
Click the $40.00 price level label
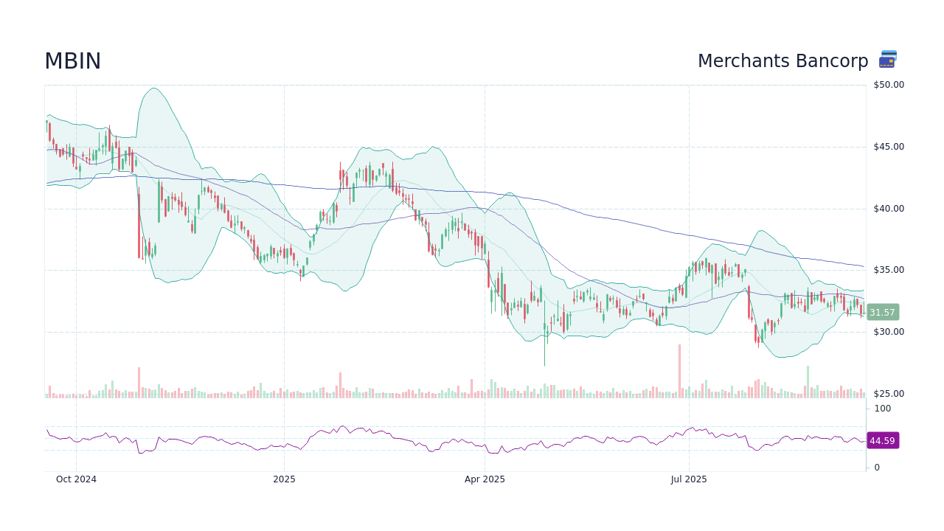tap(888, 208)
